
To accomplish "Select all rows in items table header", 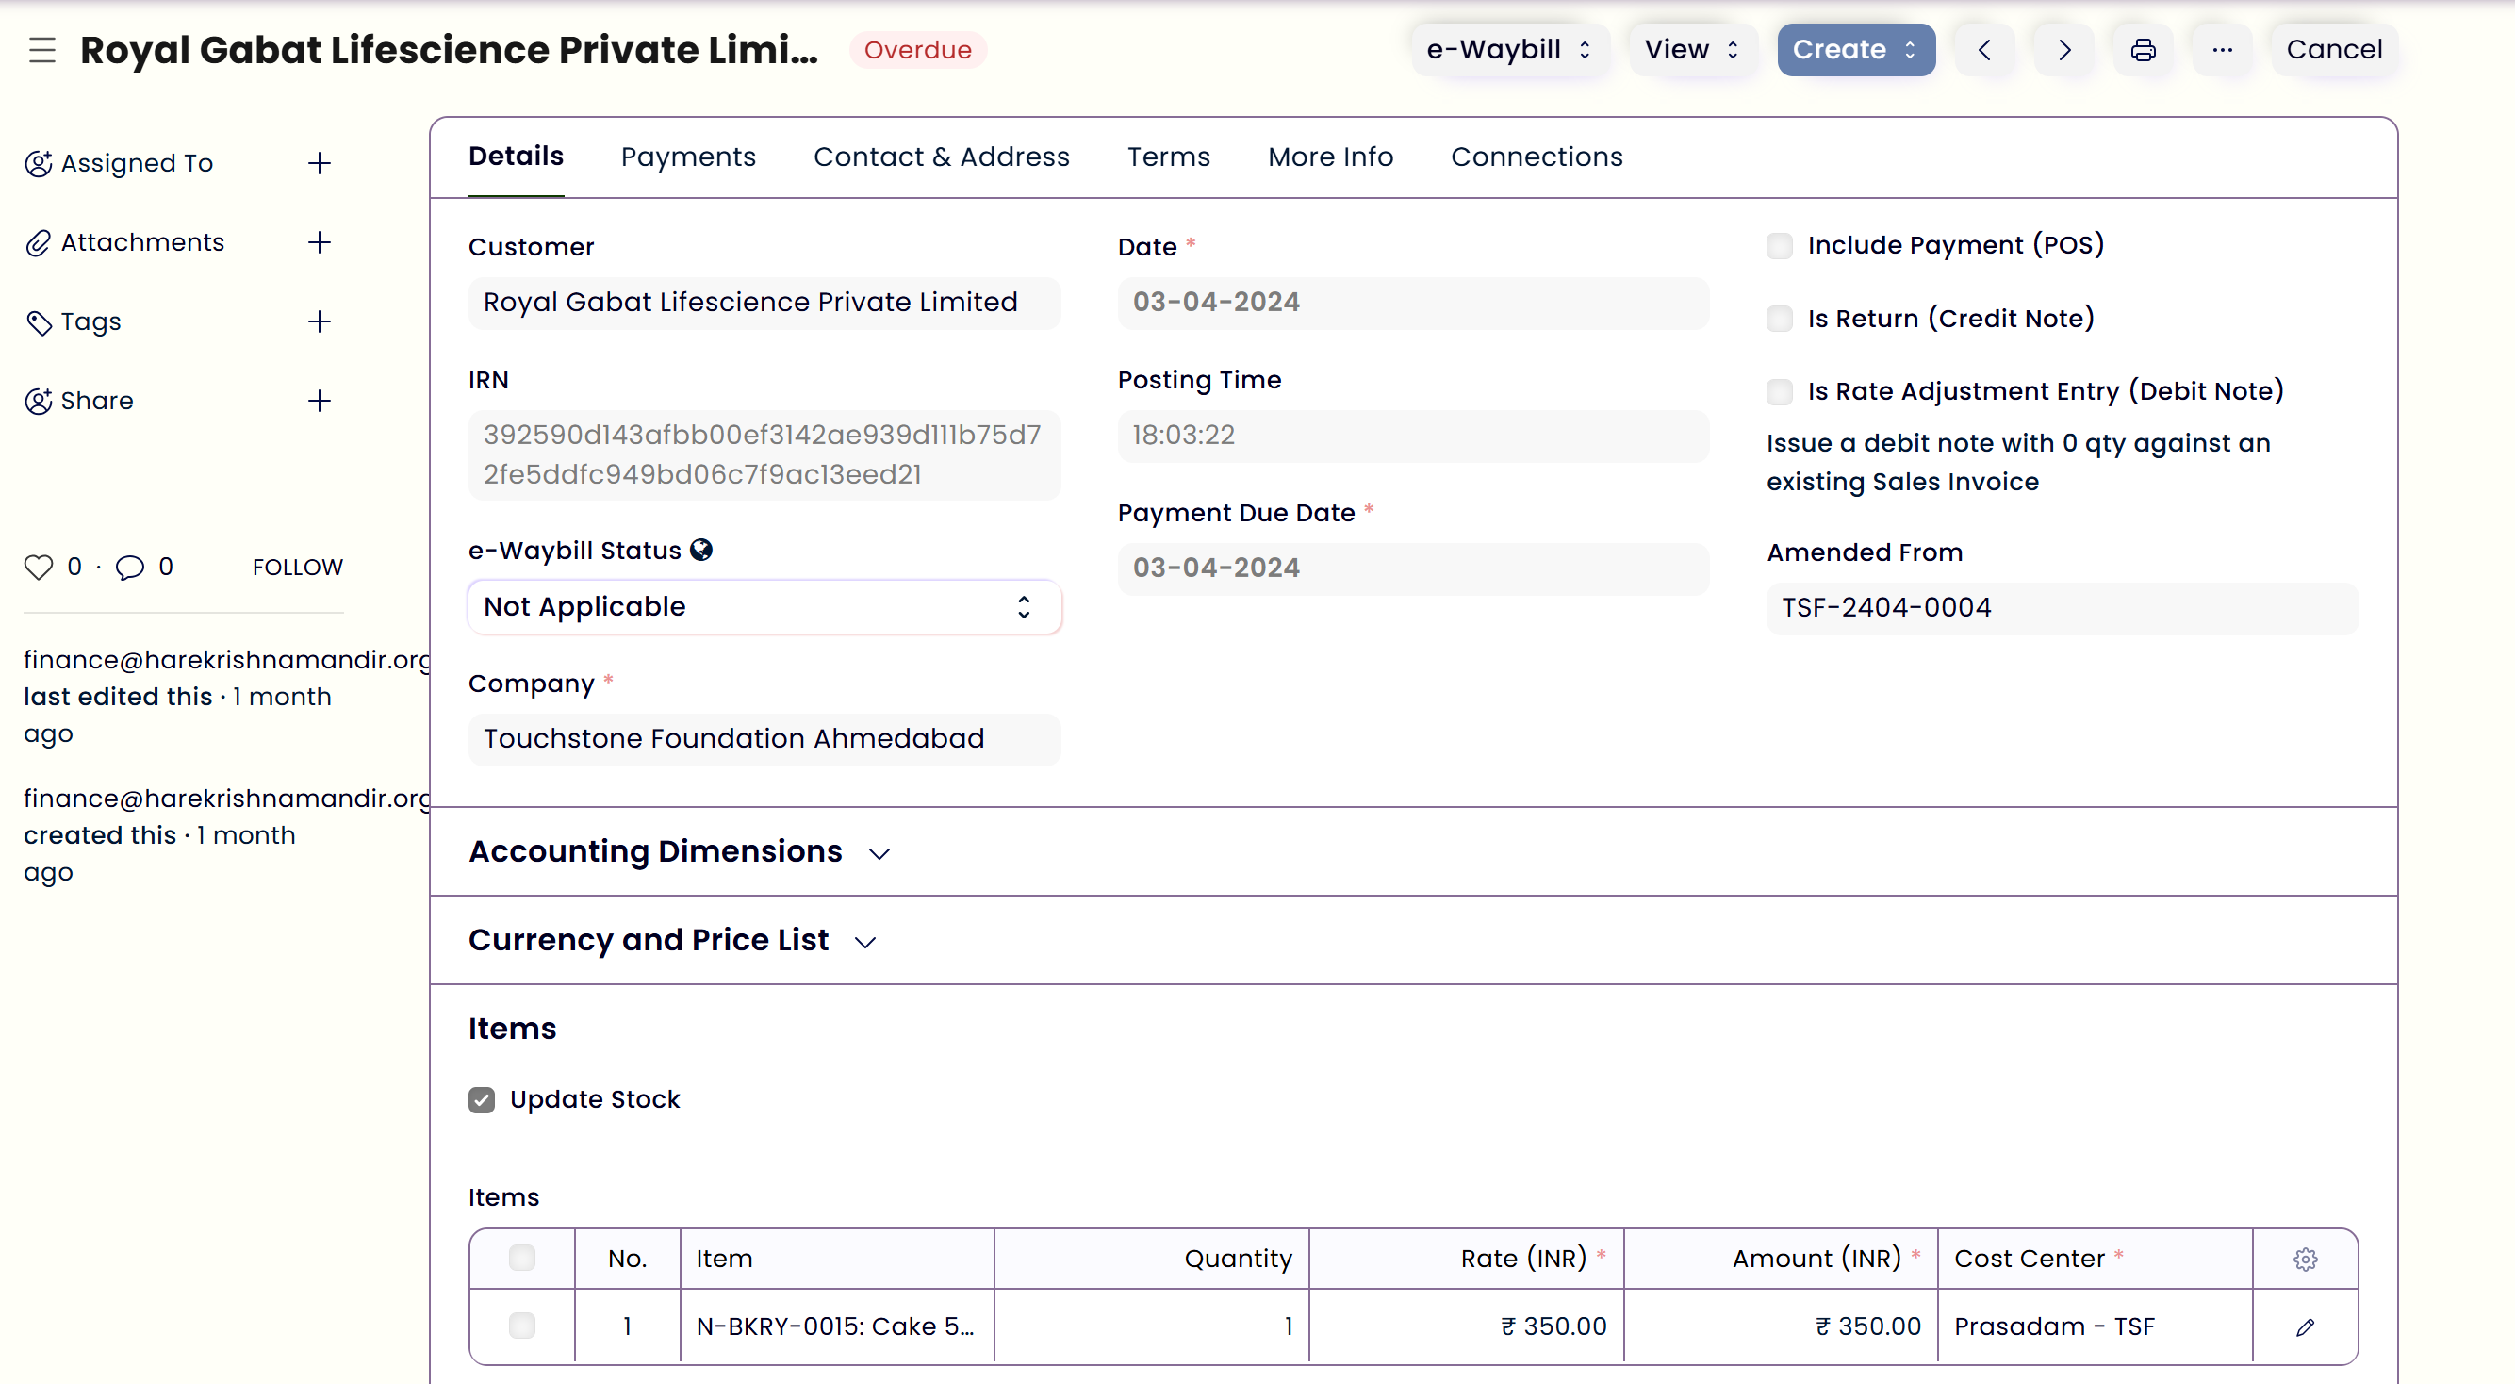I will 522,1258.
